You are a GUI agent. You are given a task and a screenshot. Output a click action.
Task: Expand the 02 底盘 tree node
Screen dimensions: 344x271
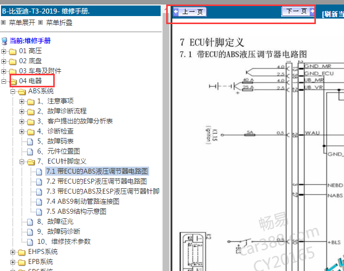point(4,61)
